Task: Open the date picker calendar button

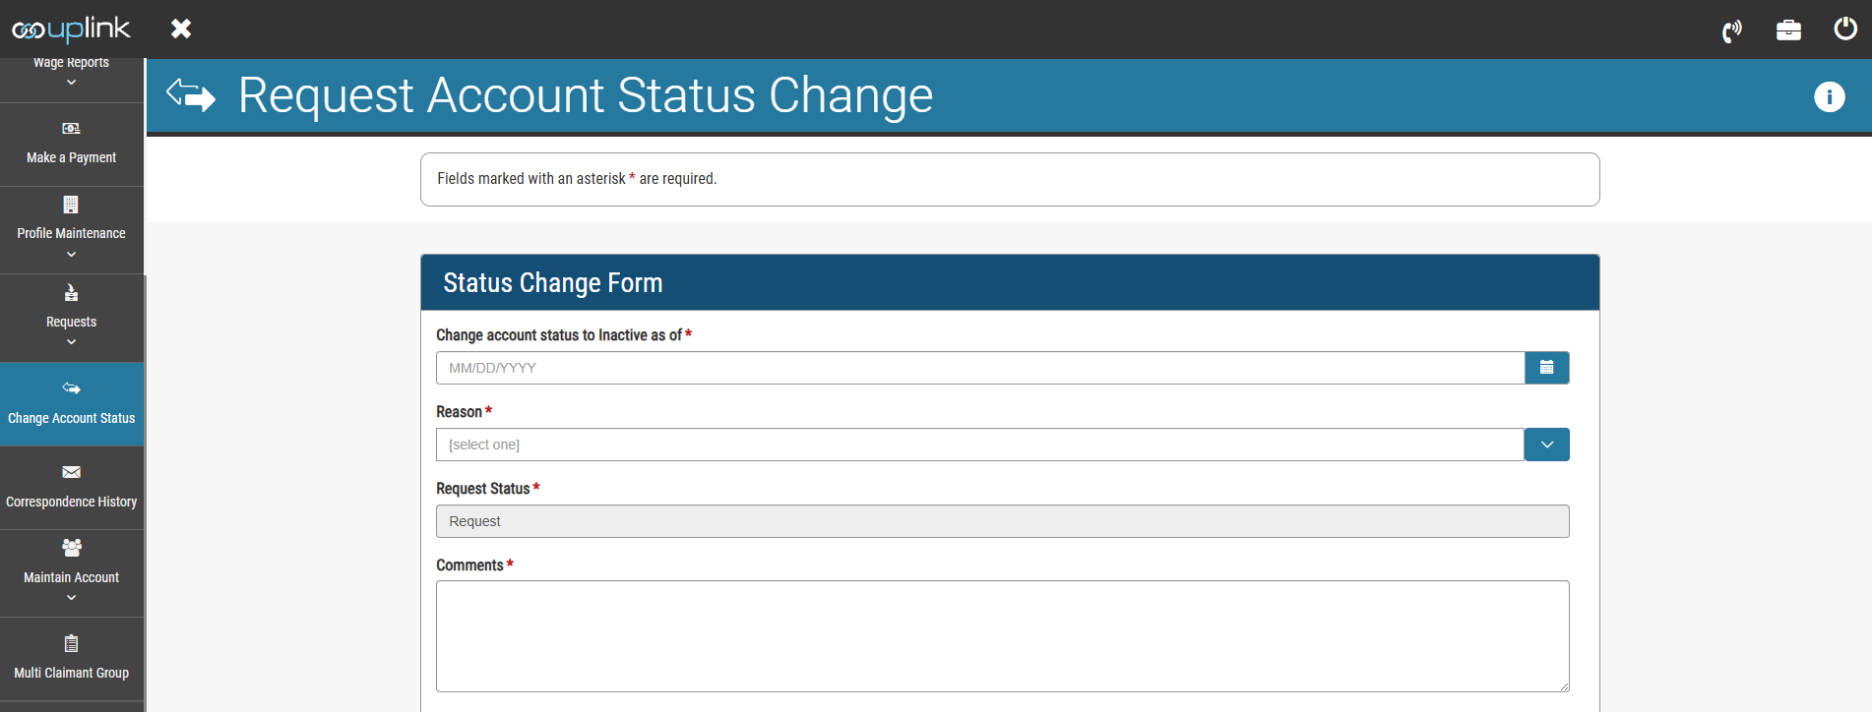Action: click(x=1546, y=368)
